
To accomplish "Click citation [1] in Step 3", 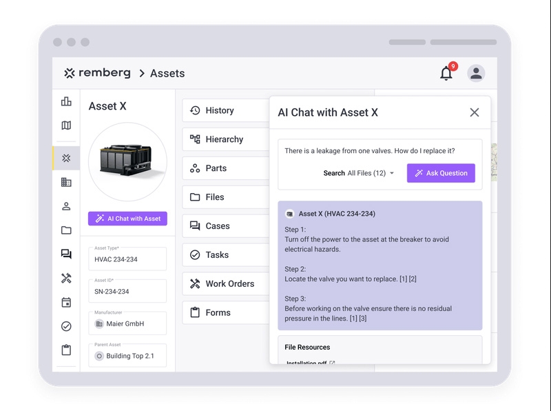I will point(353,319).
